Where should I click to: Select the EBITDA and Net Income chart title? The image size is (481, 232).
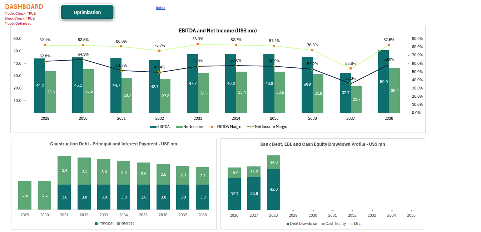[218, 31]
